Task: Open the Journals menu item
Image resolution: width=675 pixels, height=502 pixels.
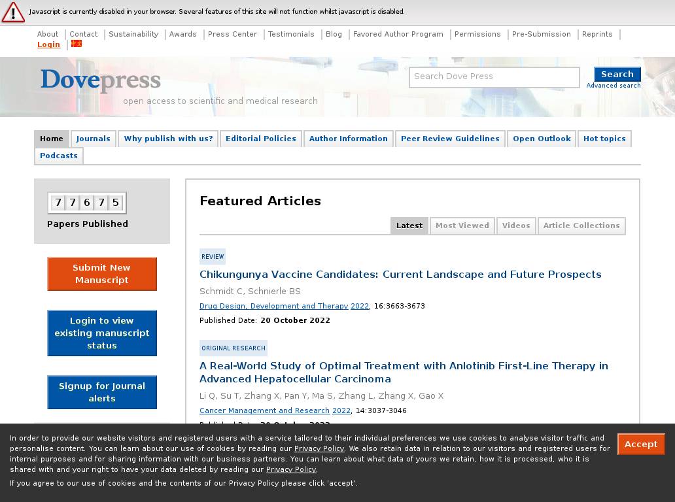Action: pos(93,139)
